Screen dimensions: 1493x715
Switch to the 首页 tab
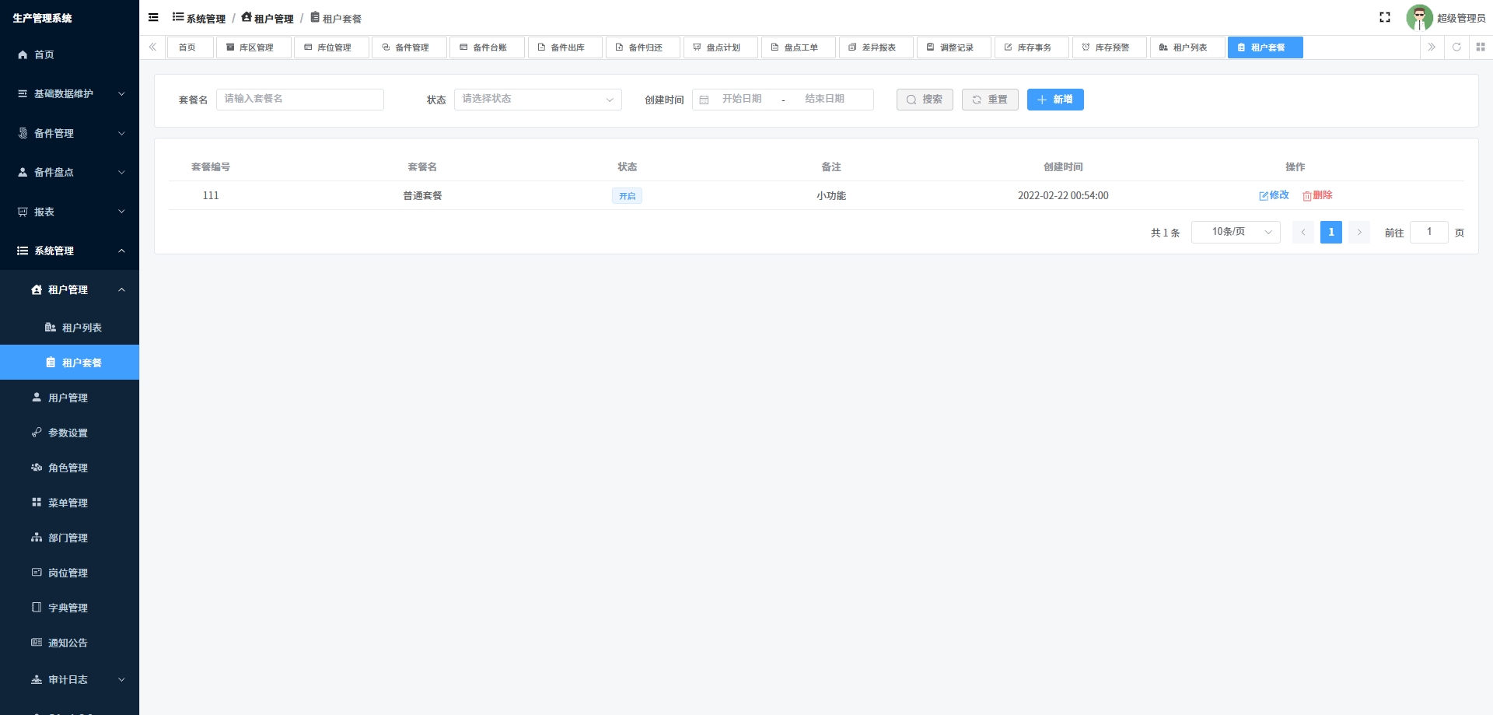click(x=190, y=47)
